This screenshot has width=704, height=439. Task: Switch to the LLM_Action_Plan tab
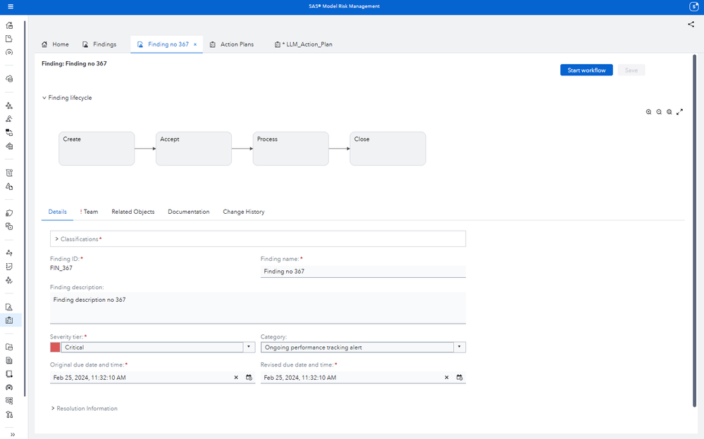coord(304,44)
